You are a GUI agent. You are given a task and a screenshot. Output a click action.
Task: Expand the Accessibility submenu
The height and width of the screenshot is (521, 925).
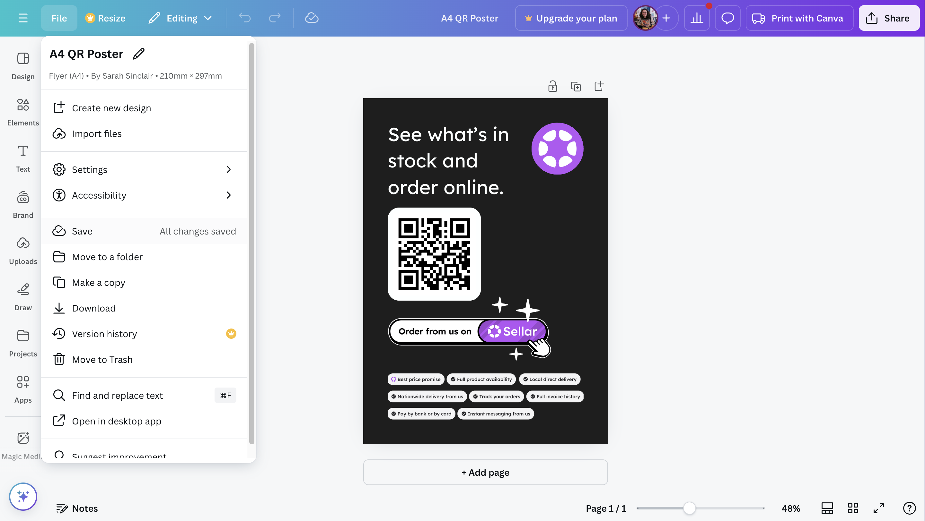144,195
